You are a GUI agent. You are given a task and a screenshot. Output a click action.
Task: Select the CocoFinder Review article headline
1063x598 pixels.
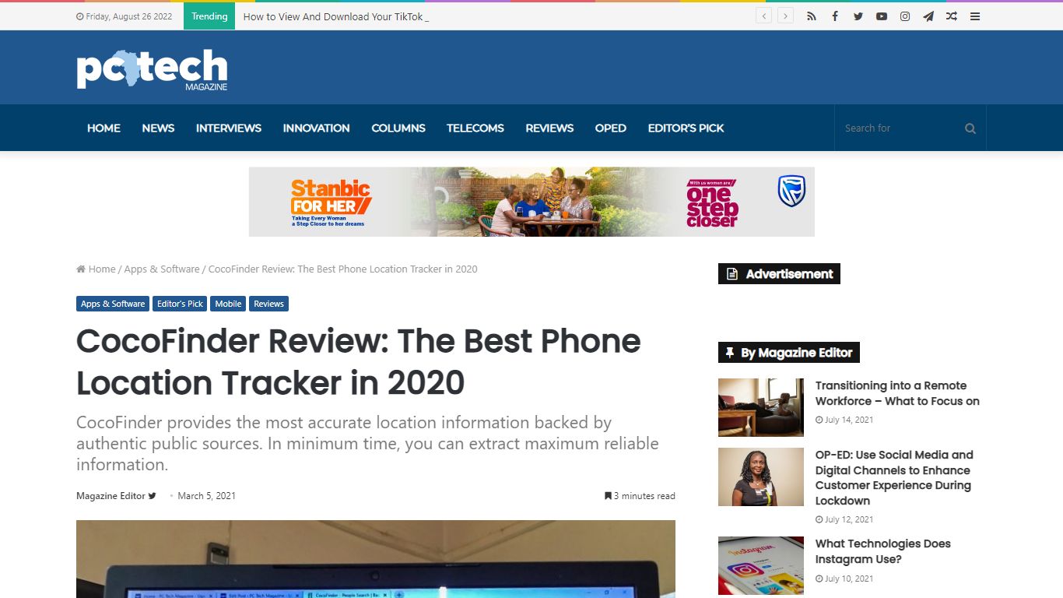359,362
